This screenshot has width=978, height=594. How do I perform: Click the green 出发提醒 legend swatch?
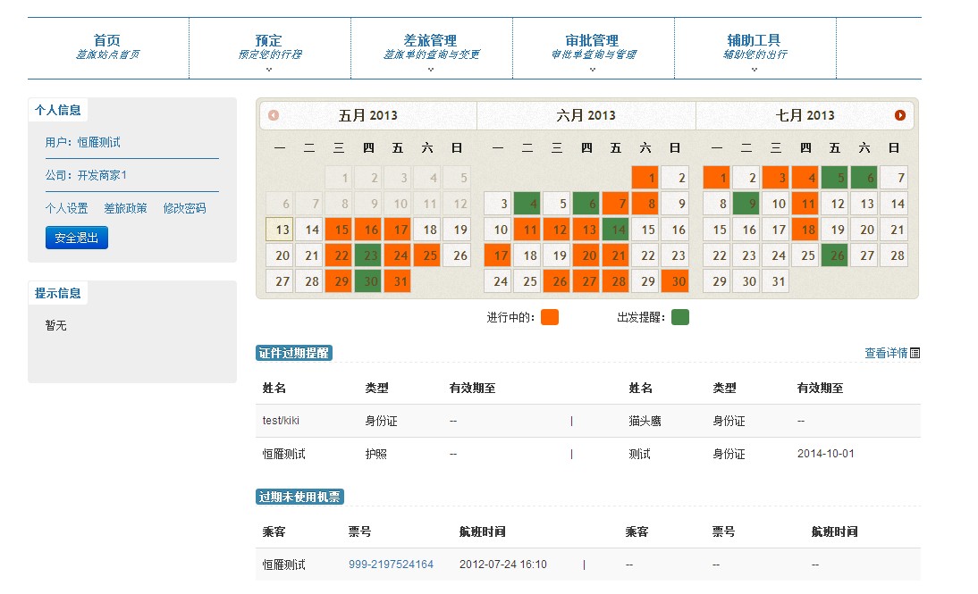coord(680,317)
